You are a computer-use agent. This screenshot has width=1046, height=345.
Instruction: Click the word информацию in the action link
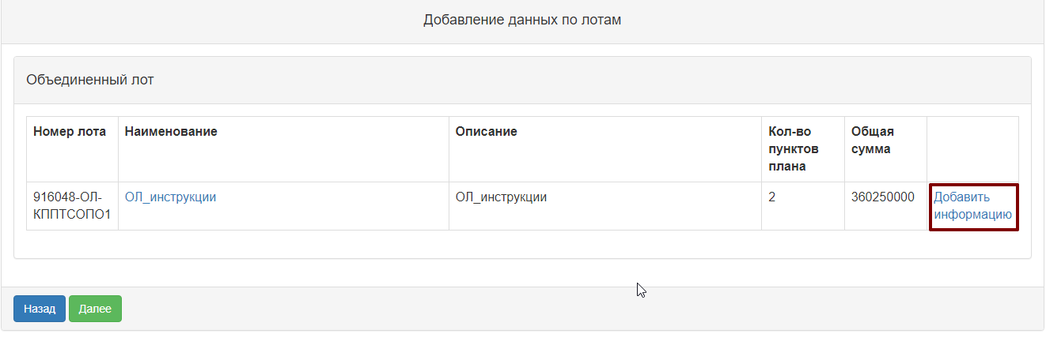(972, 214)
